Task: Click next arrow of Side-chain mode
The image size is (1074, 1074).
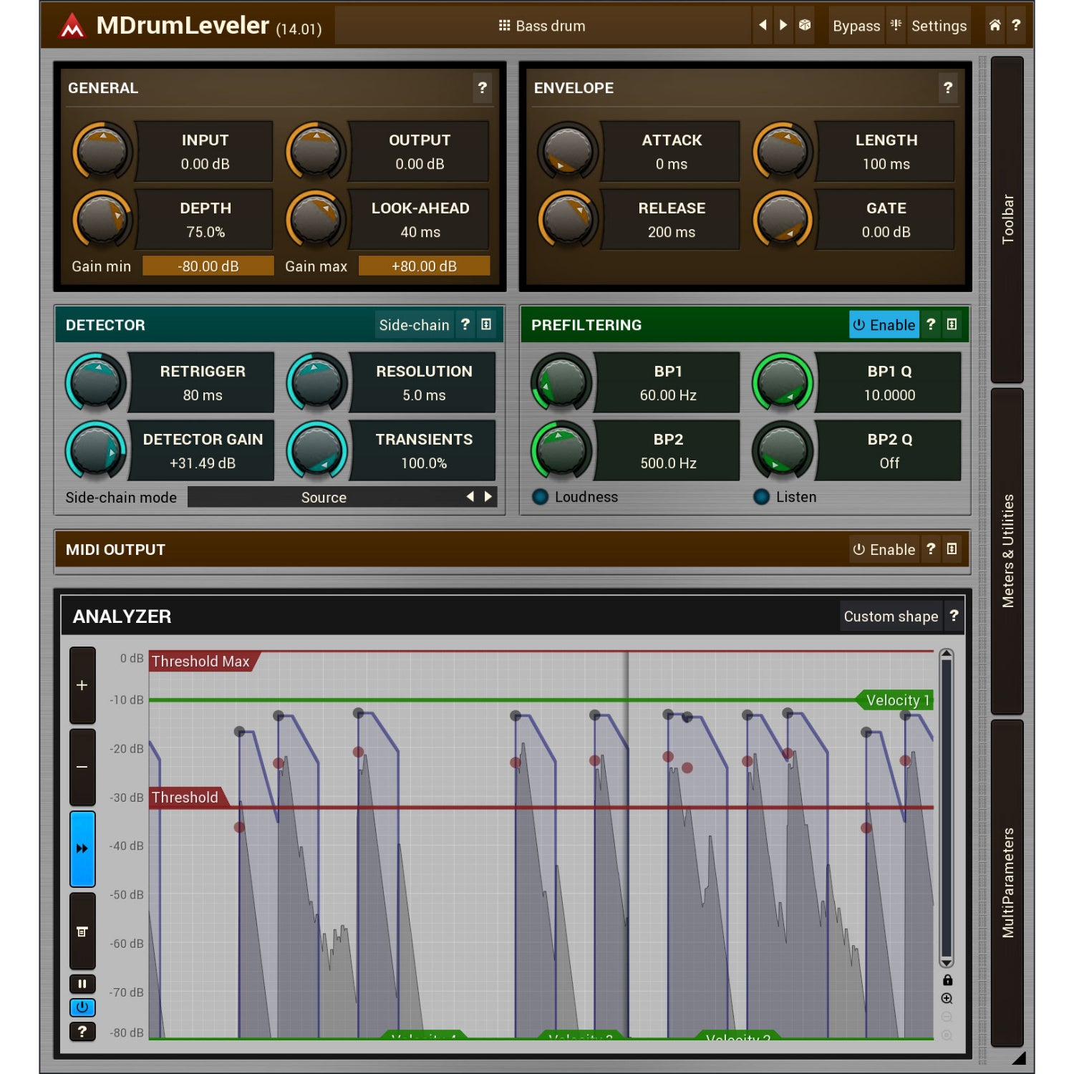Action: coord(488,496)
